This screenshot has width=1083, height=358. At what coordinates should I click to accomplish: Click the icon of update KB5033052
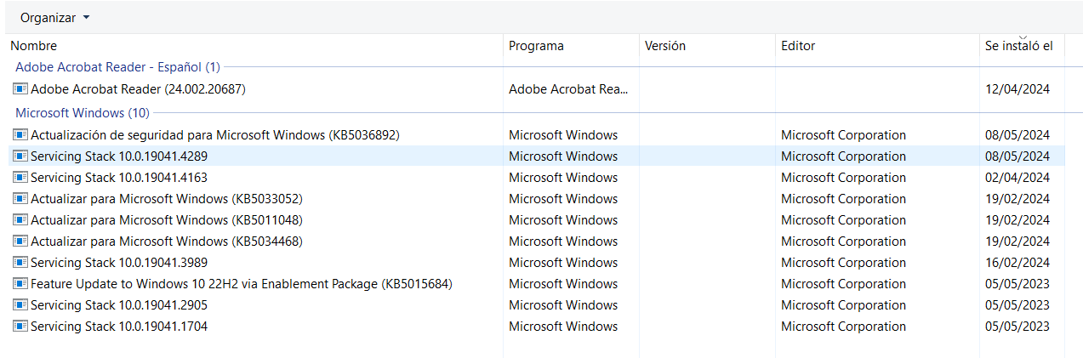[x=20, y=199]
